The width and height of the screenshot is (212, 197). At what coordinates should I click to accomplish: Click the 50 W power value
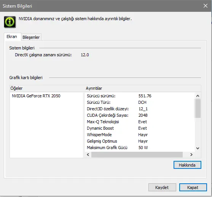tap(143, 148)
